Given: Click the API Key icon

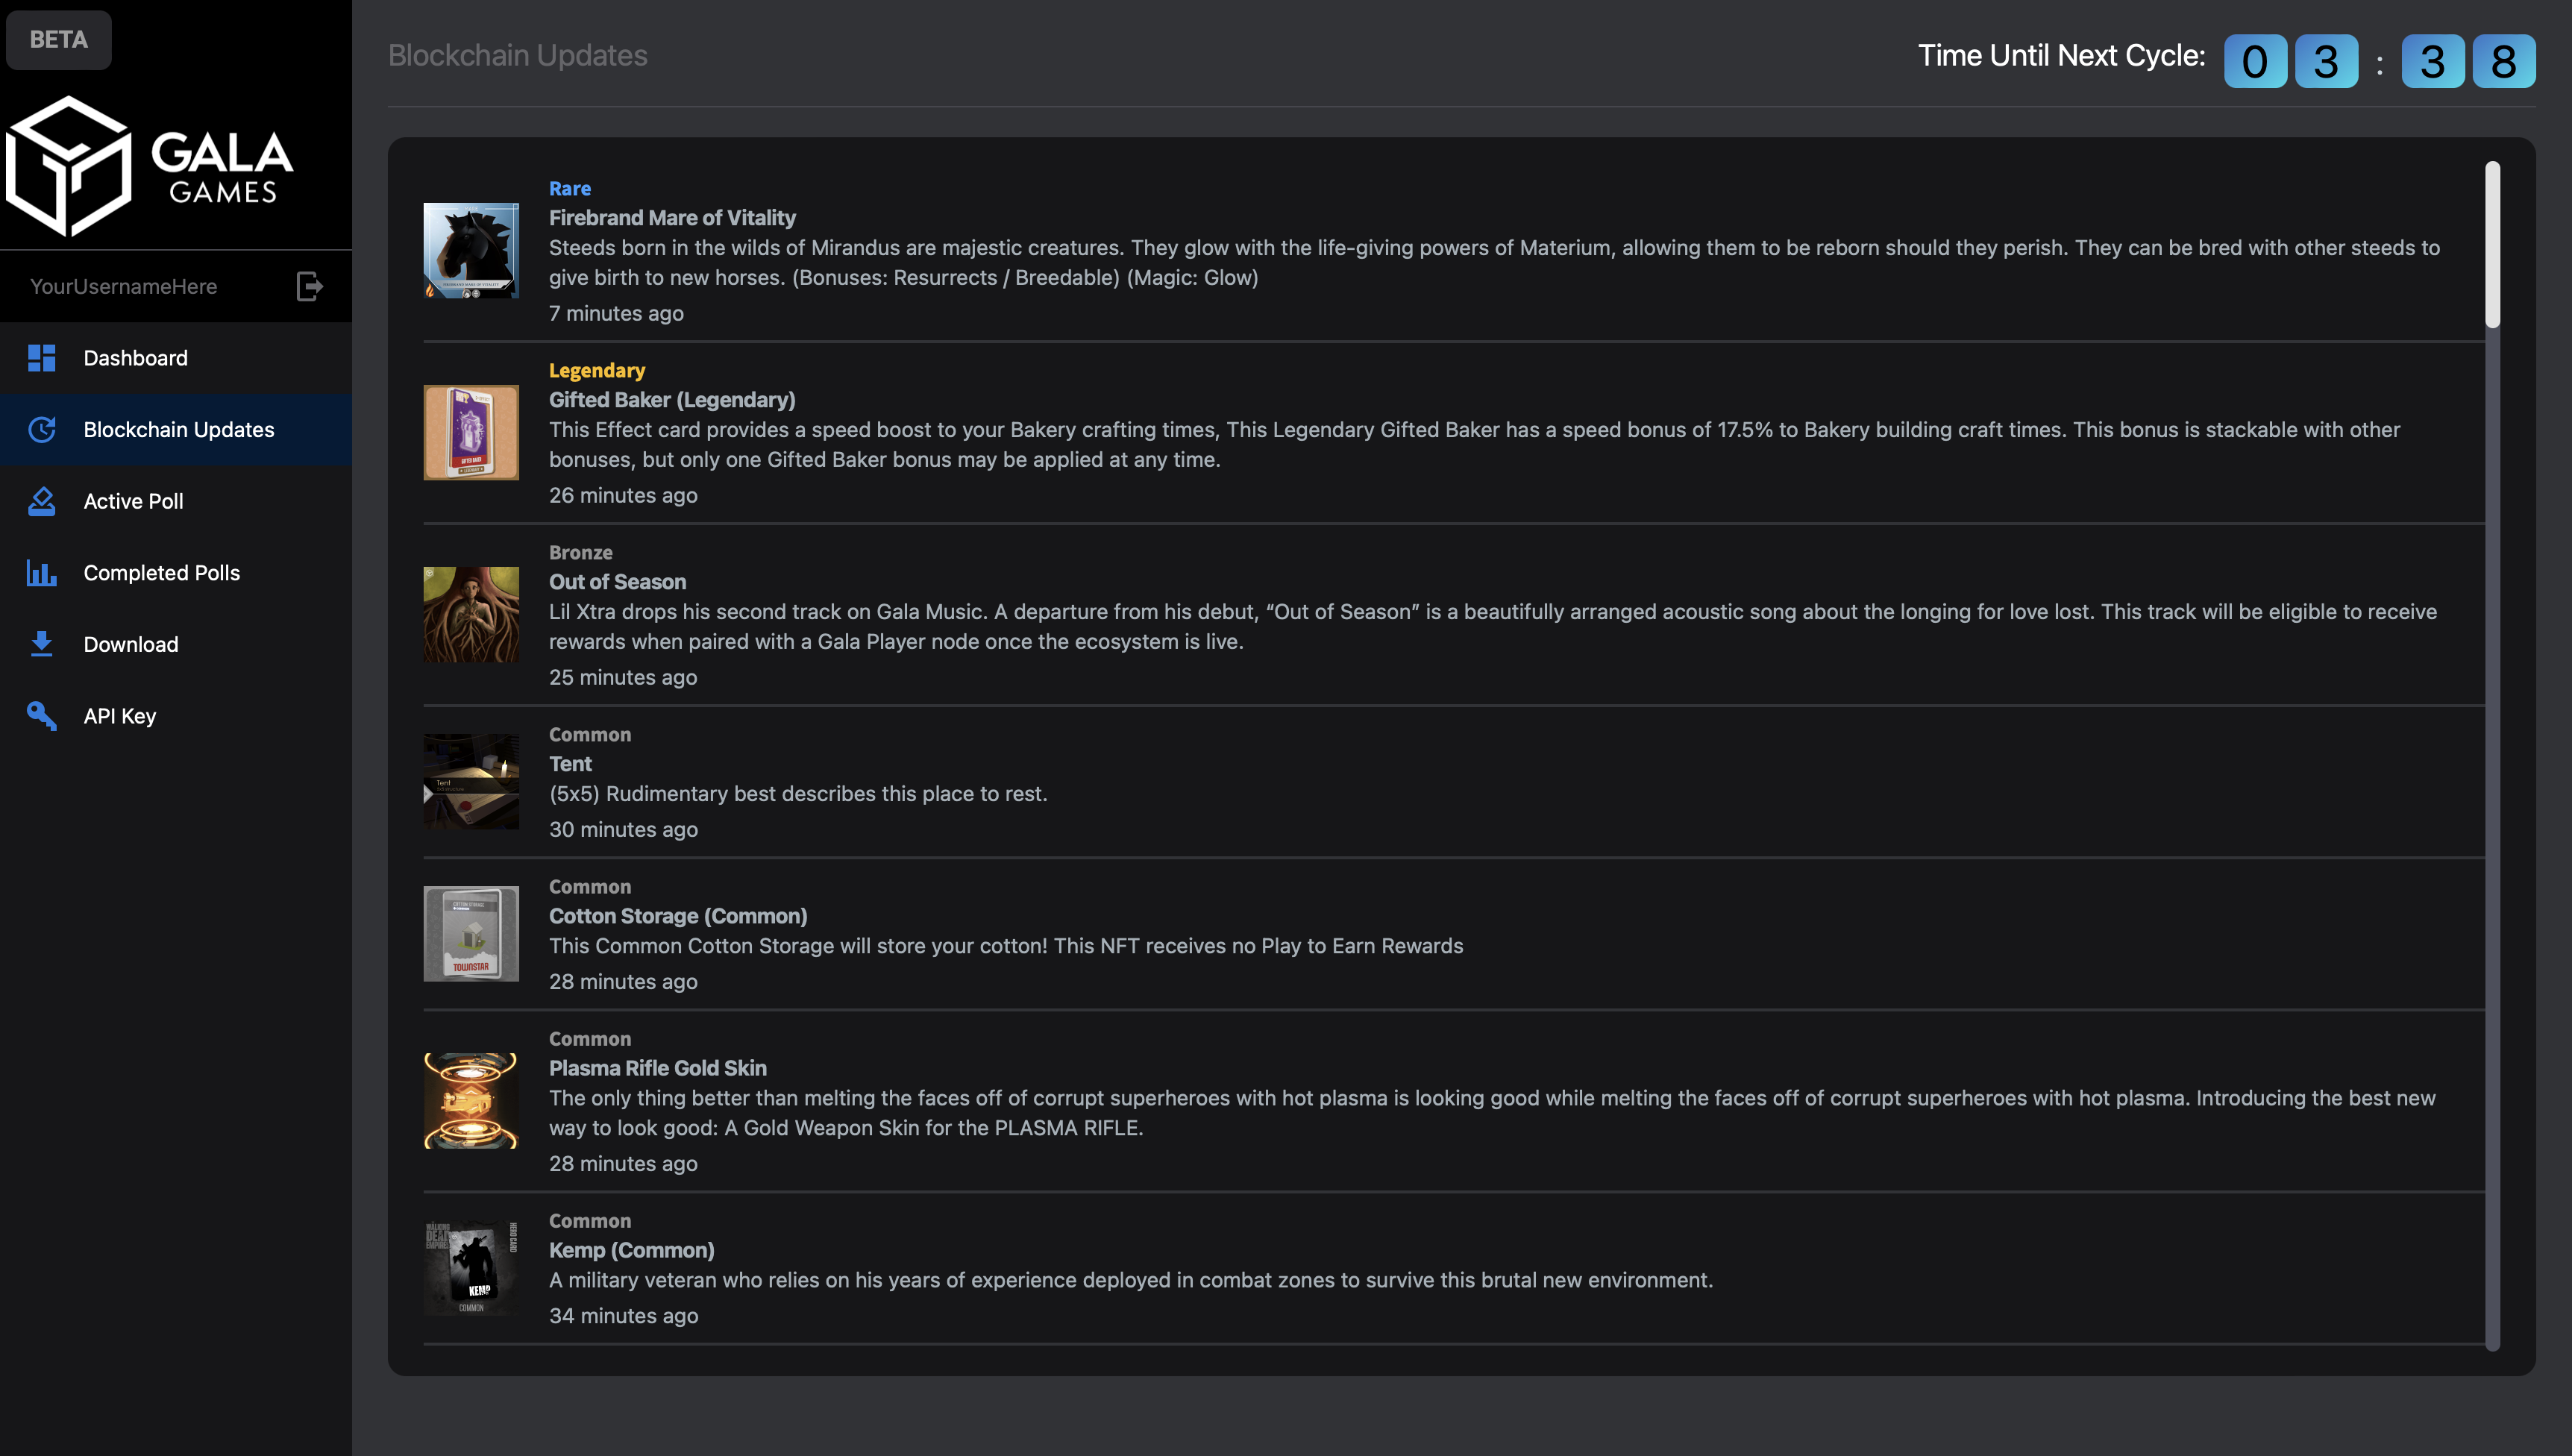Looking at the screenshot, I should click(x=42, y=716).
